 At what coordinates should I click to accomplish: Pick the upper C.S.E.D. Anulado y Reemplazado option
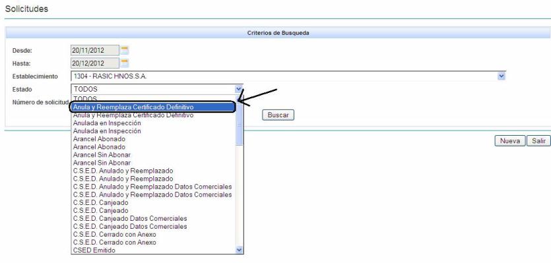click(x=154, y=171)
